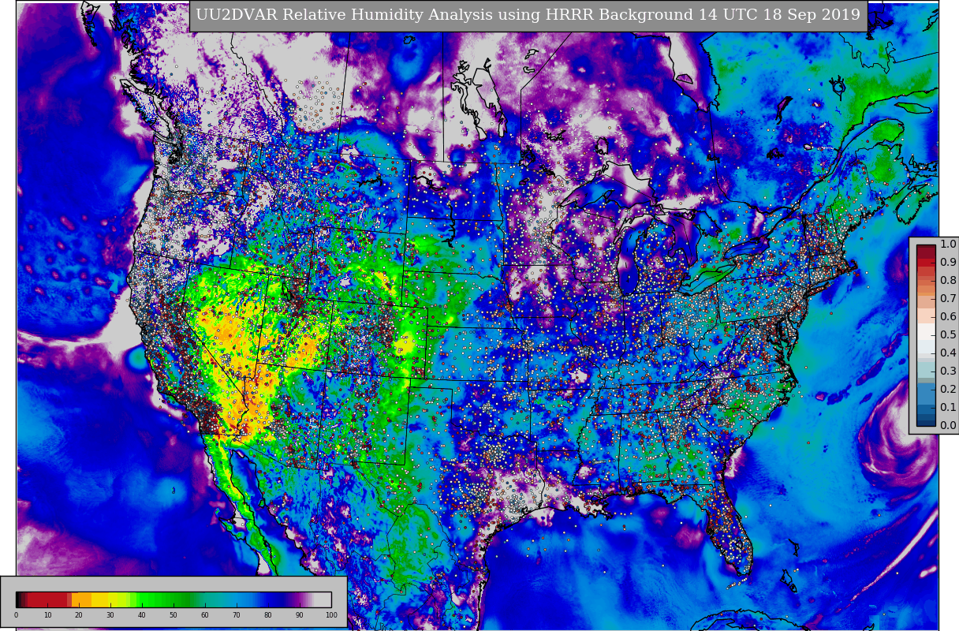
Task: Pick the green segment of humidity colorbar
Action: (x=166, y=599)
